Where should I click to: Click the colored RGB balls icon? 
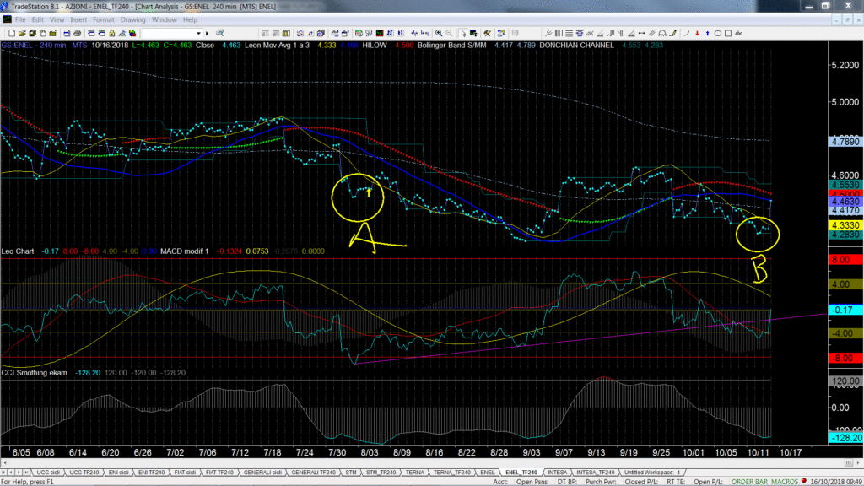pos(132,34)
